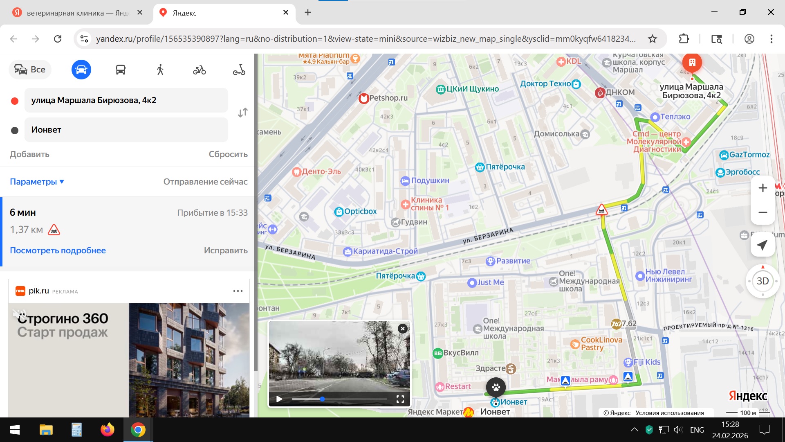
Task: Show all transport modes (Все)
Action: pos(30,70)
